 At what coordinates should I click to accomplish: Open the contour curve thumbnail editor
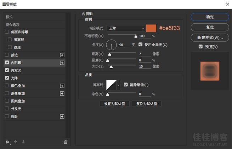[111, 85]
